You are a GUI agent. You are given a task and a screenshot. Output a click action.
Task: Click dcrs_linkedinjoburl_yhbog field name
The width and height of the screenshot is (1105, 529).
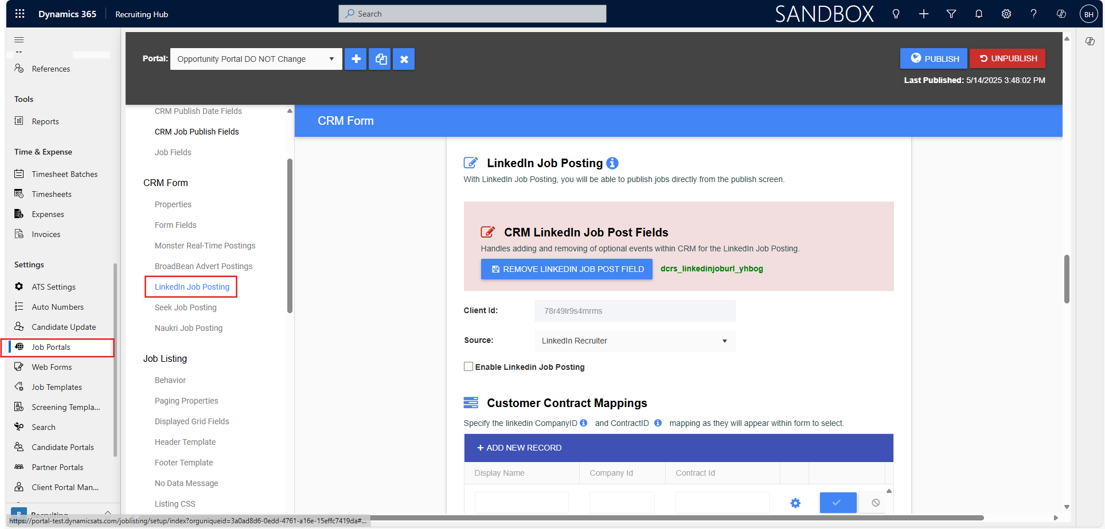tap(712, 269)
